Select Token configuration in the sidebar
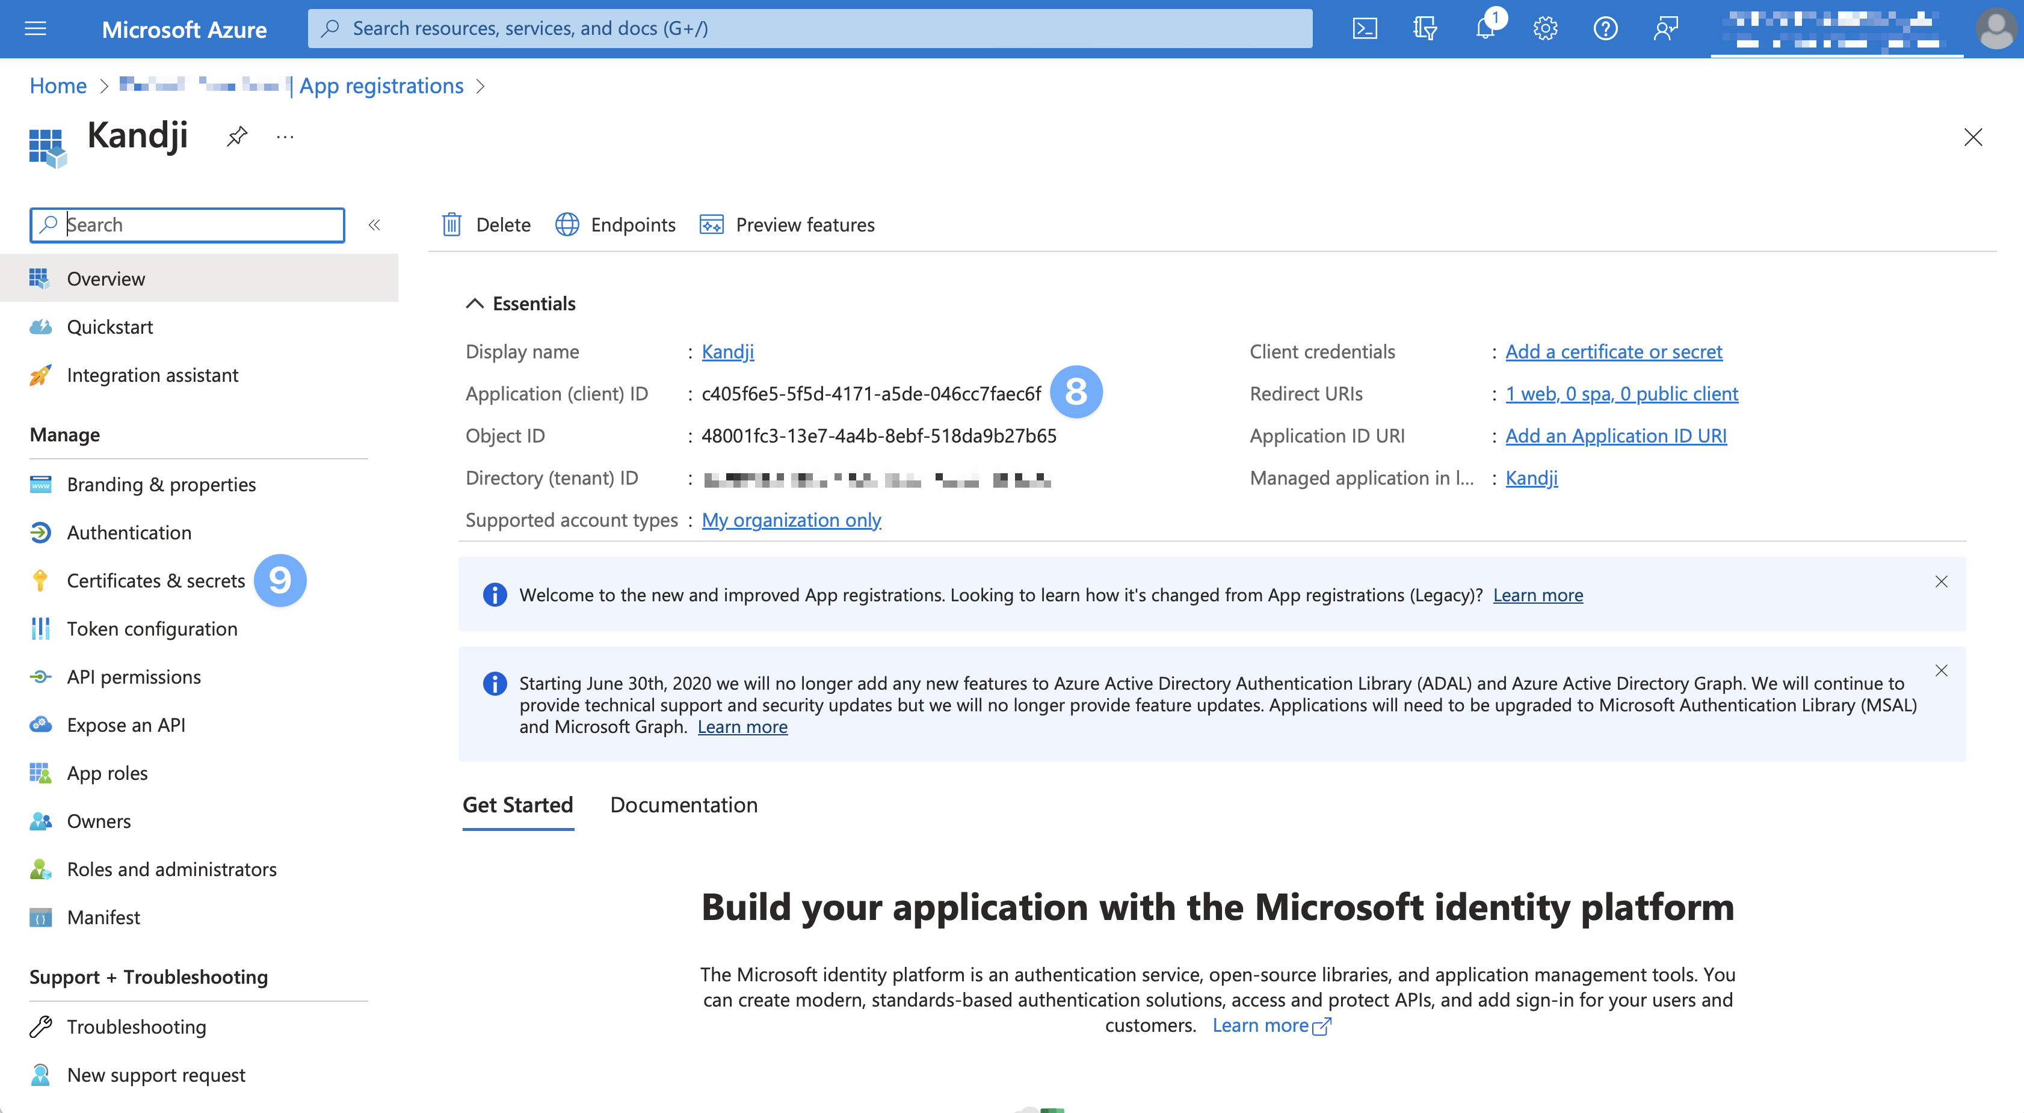This screenshot has width=2024, height=1113. point(152,628)
